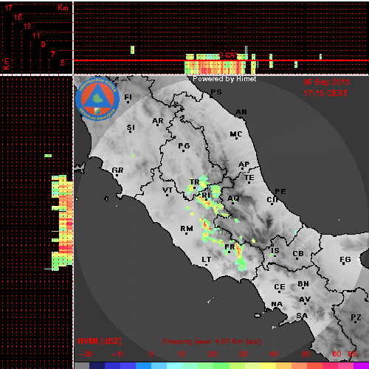The width and height of the screenshot is (369, 369).
Task: Click the FG city label
Action: tap(345, 259)
